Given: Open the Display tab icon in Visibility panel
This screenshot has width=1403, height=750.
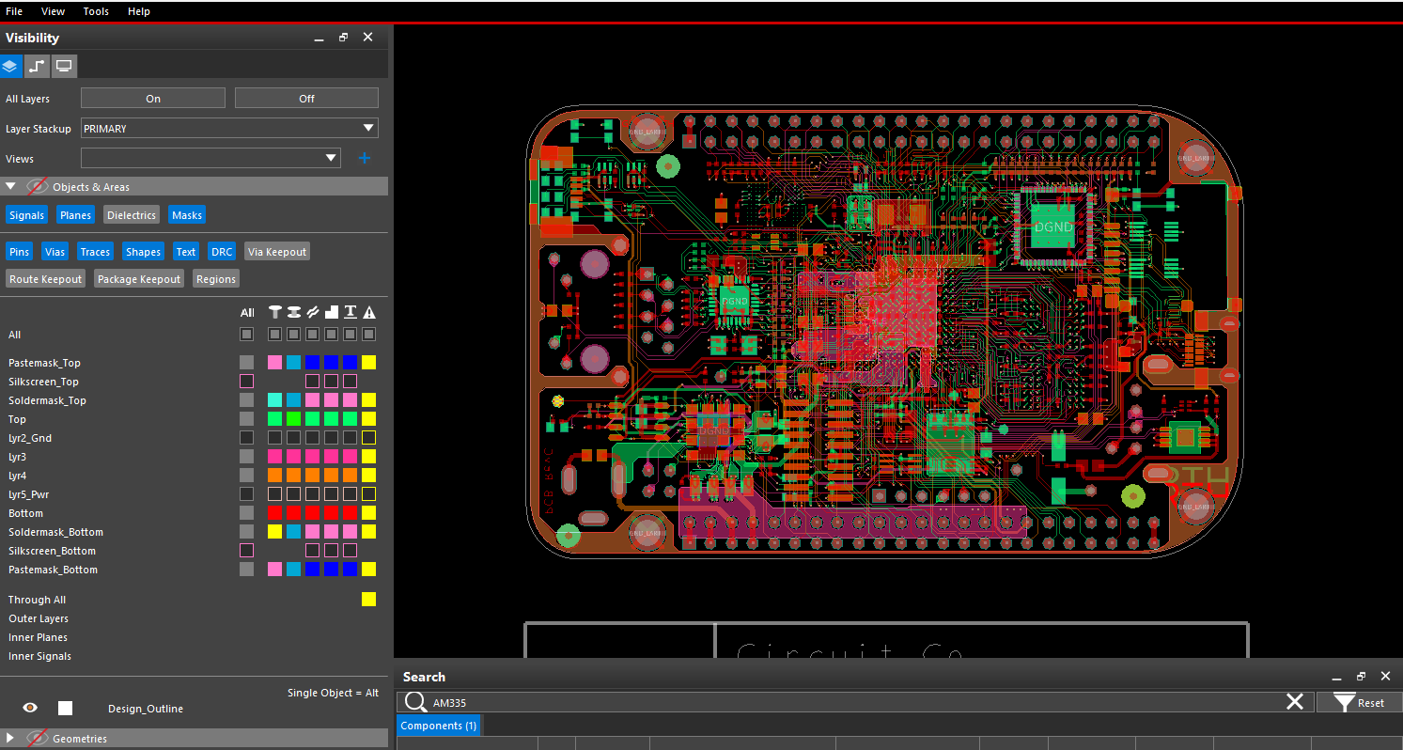Looking at the screenshot, I should 64,66.
